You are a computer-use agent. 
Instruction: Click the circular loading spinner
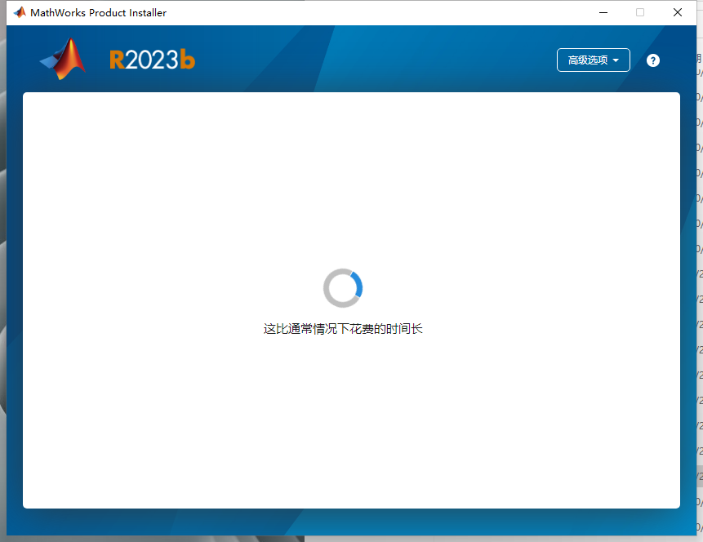pyautogui.click(x=343, y=288)
